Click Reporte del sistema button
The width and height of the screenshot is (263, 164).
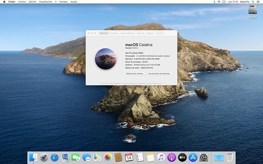tap(135, 73)
